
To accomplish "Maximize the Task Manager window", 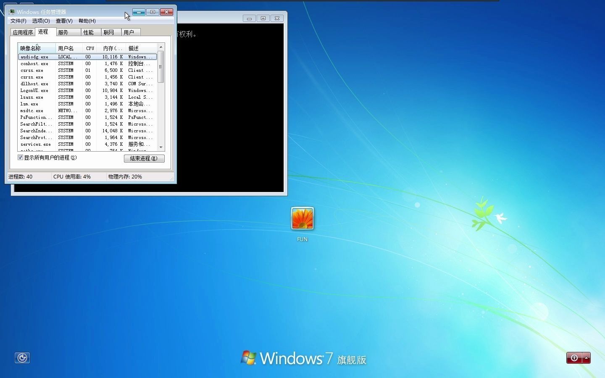I will [x=153, y=12].
